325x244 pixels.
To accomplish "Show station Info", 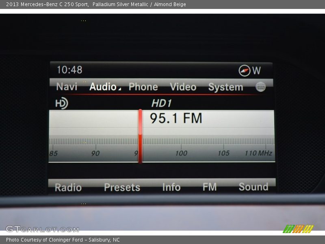I will pos(171,187).
